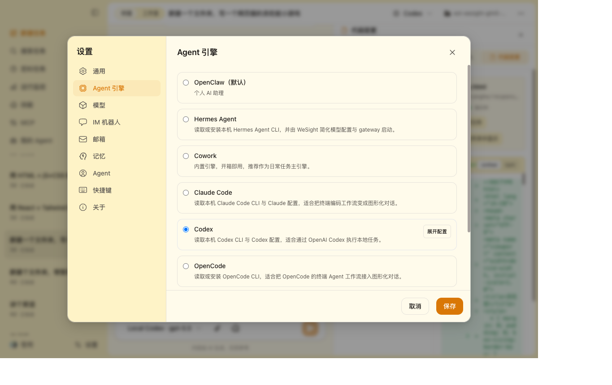Click the cube icon beside 模型
Image resolution: width=612 pixels, height=385 pixels.
tap(83, 105)
